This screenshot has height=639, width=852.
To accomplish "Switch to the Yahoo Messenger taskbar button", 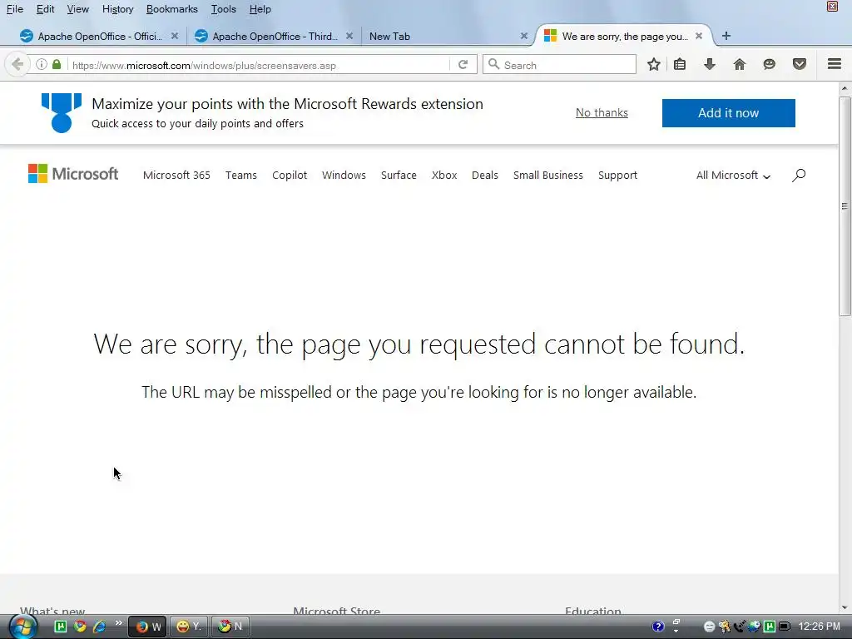I will pyautogui.click(x=189, y=627).
